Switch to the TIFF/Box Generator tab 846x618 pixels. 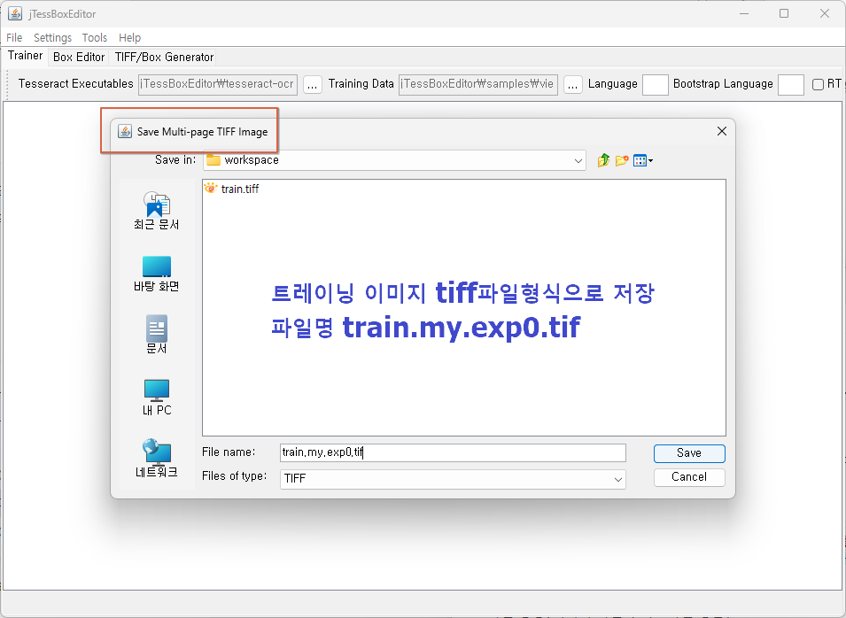click(164, 58)
